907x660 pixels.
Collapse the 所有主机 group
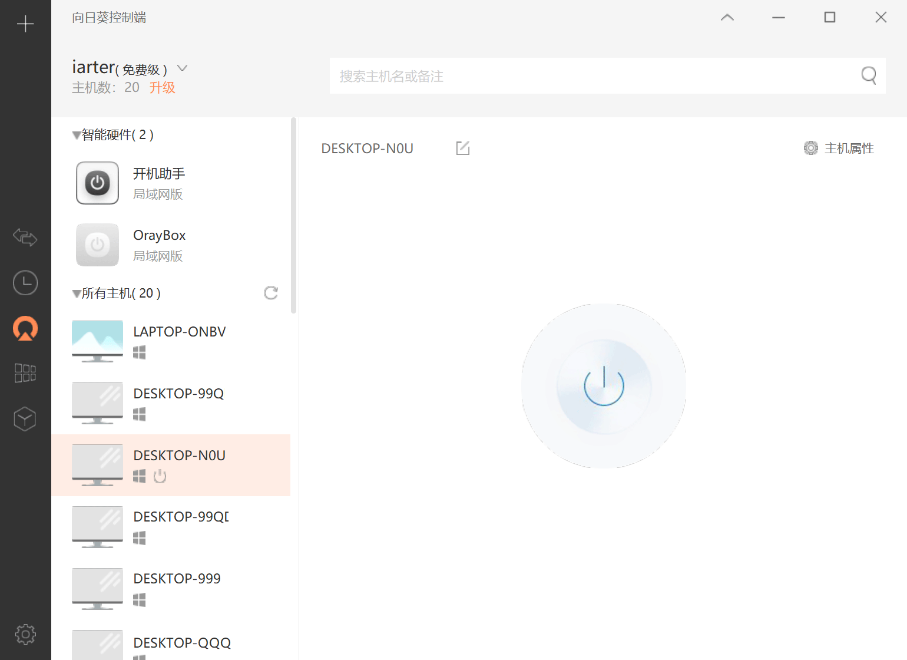(x=77, y=294)
